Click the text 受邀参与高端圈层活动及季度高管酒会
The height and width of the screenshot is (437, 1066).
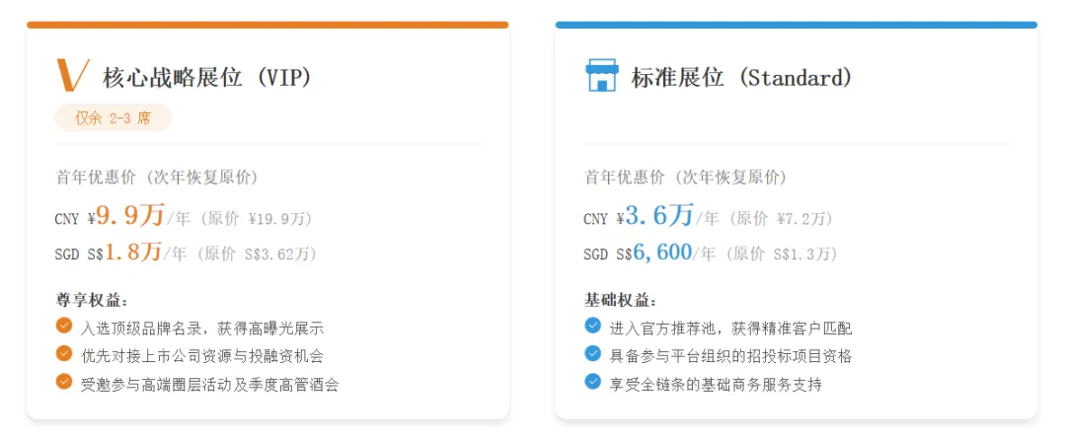pos(209,385)
